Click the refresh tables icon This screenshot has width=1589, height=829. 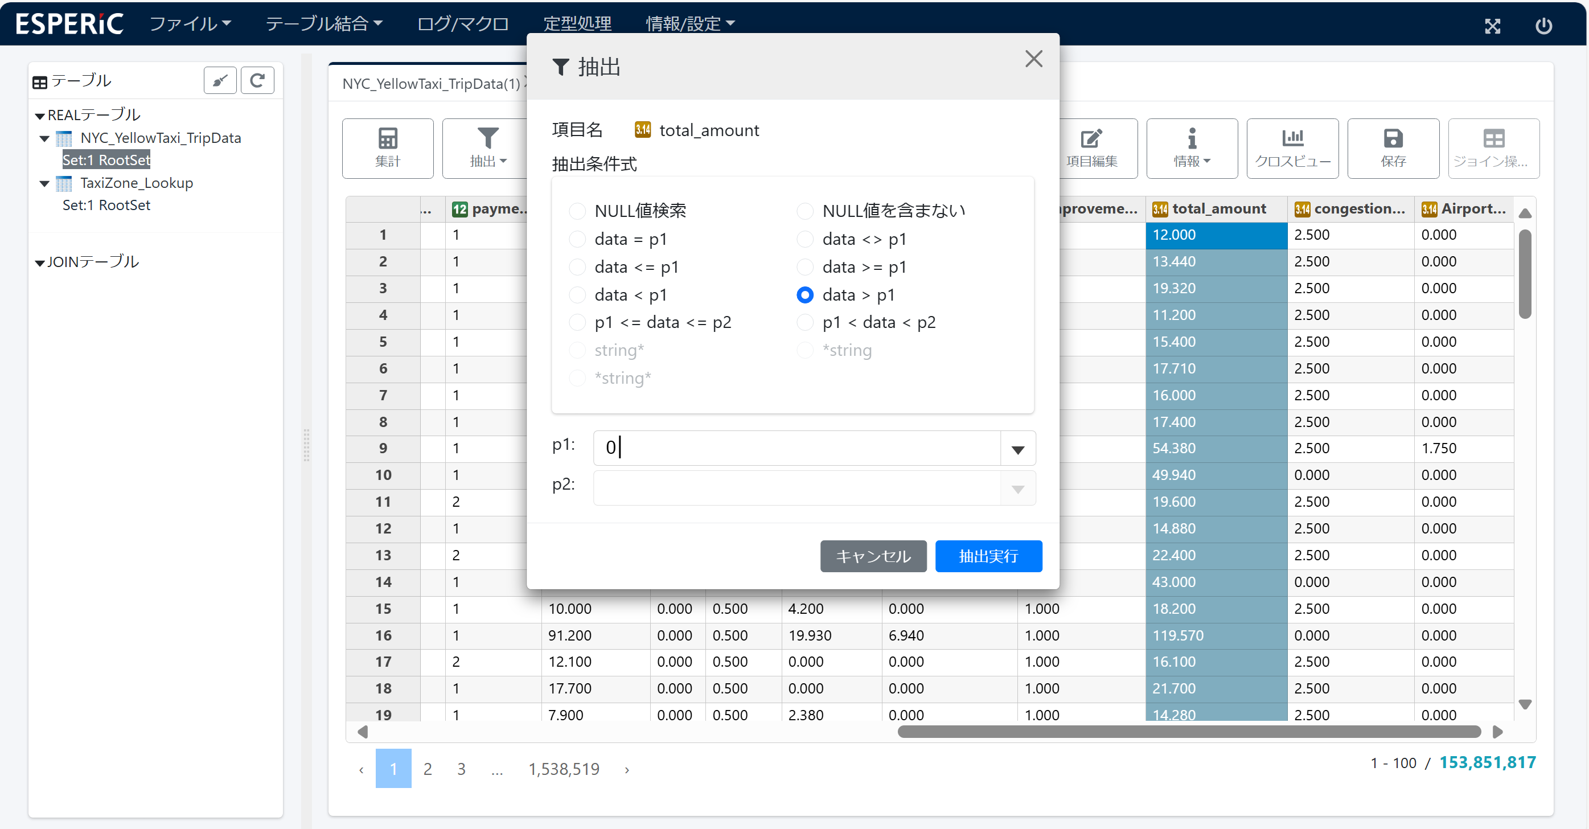click(257, 80)
